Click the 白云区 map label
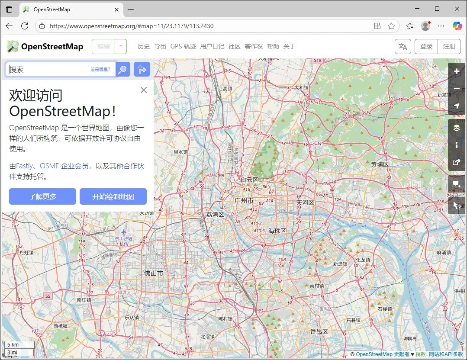This screenshot has height=360, width=467. tap(249, 180)
